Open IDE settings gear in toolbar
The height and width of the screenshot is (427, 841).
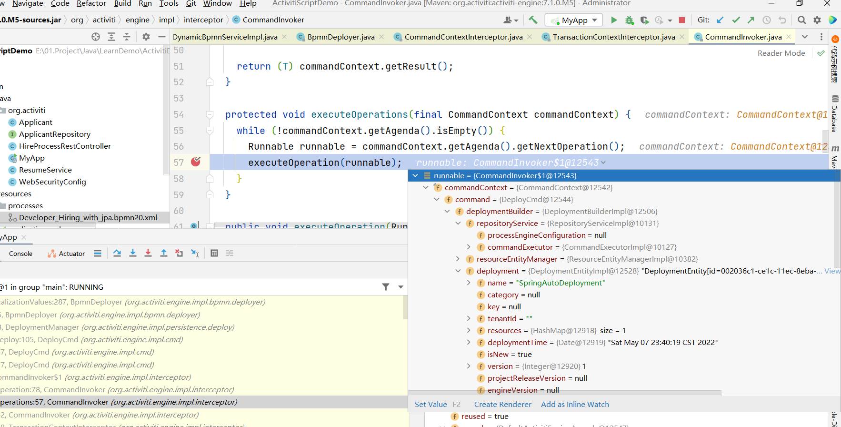point(817,20)
